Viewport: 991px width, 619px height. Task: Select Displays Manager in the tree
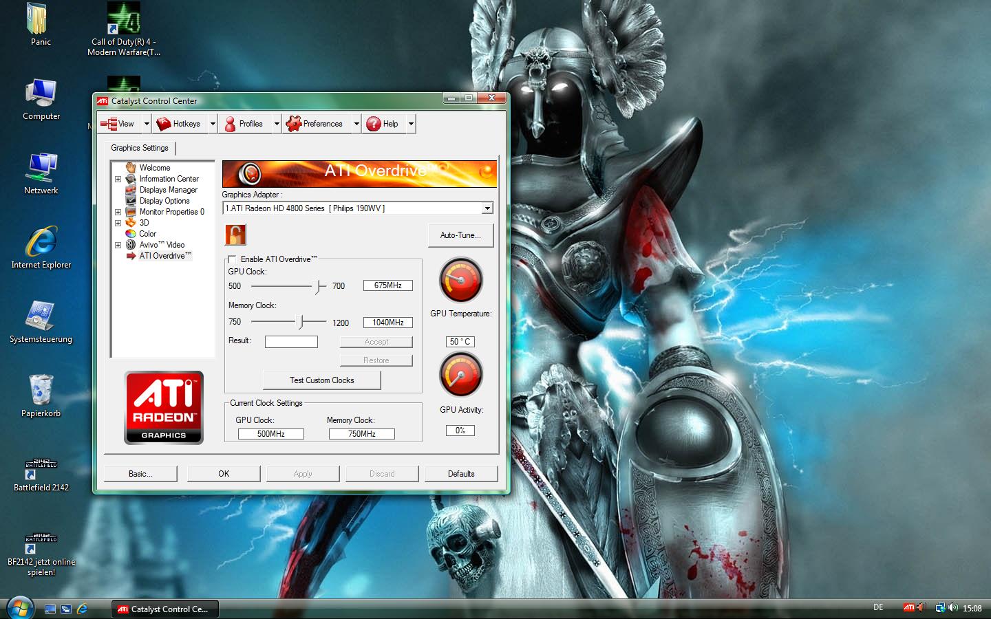click(168, 190)
